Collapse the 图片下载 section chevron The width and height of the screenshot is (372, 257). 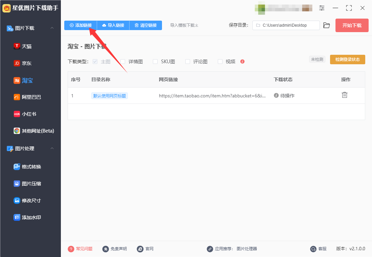pos(52,28)
